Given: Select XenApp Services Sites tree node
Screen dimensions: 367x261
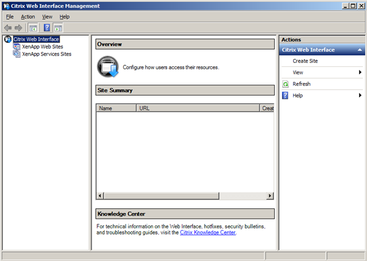Looking at the screenshot, I should click(46, 54).
